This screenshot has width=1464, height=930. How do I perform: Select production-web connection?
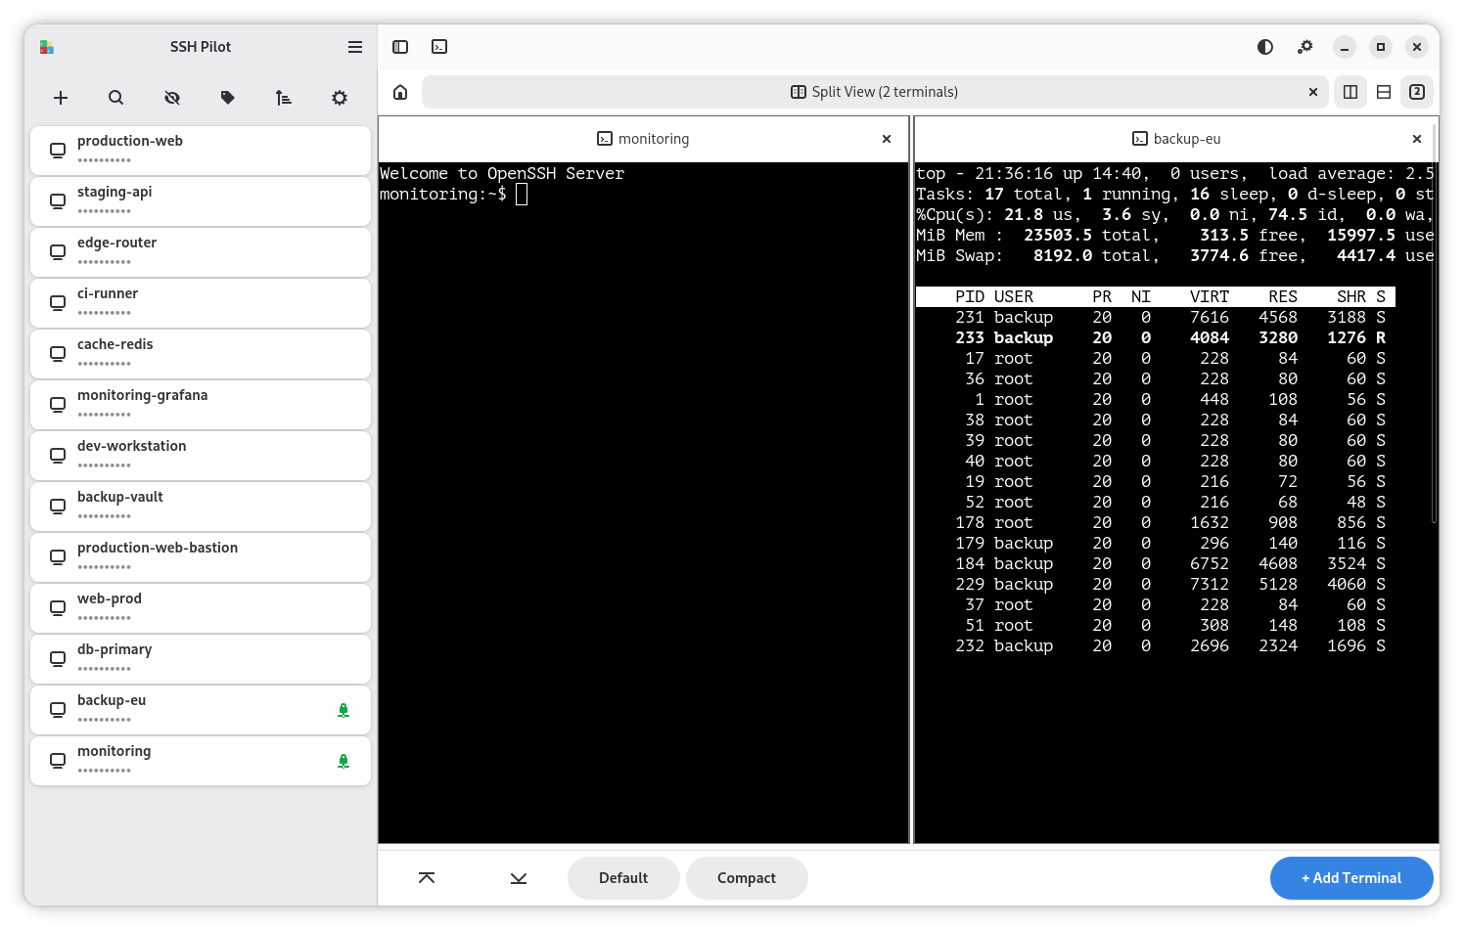[201, 151]
